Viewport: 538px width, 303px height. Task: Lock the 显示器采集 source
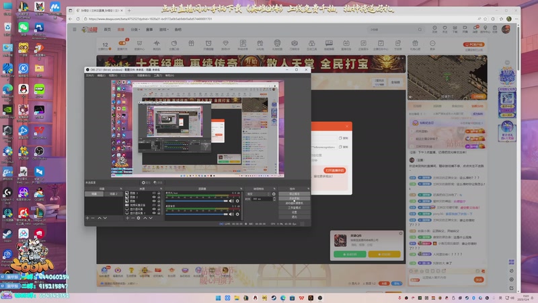point(159,209)
